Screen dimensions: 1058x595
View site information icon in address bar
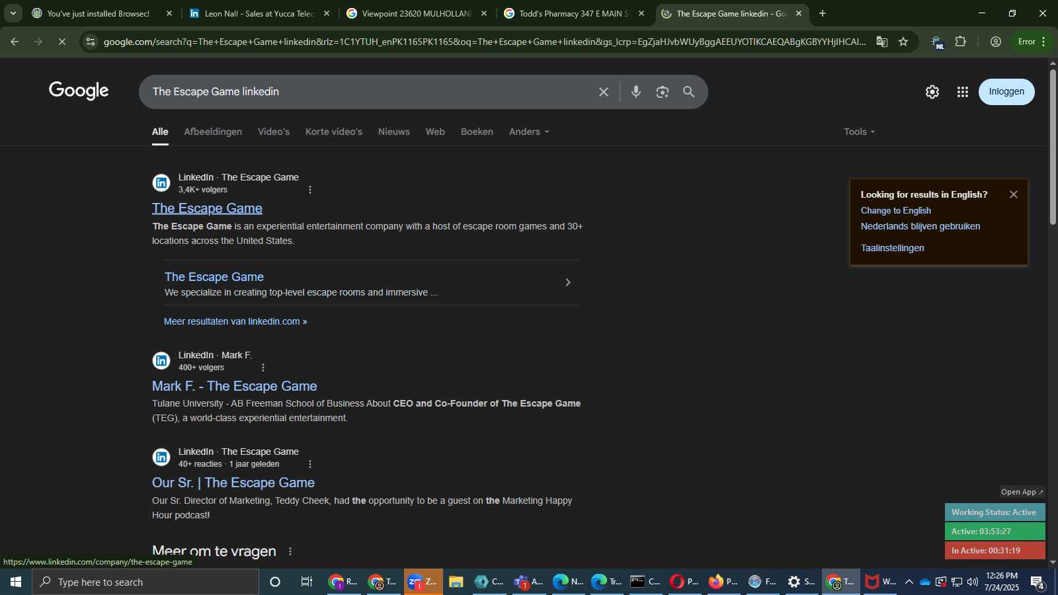[x=91, y=42]
